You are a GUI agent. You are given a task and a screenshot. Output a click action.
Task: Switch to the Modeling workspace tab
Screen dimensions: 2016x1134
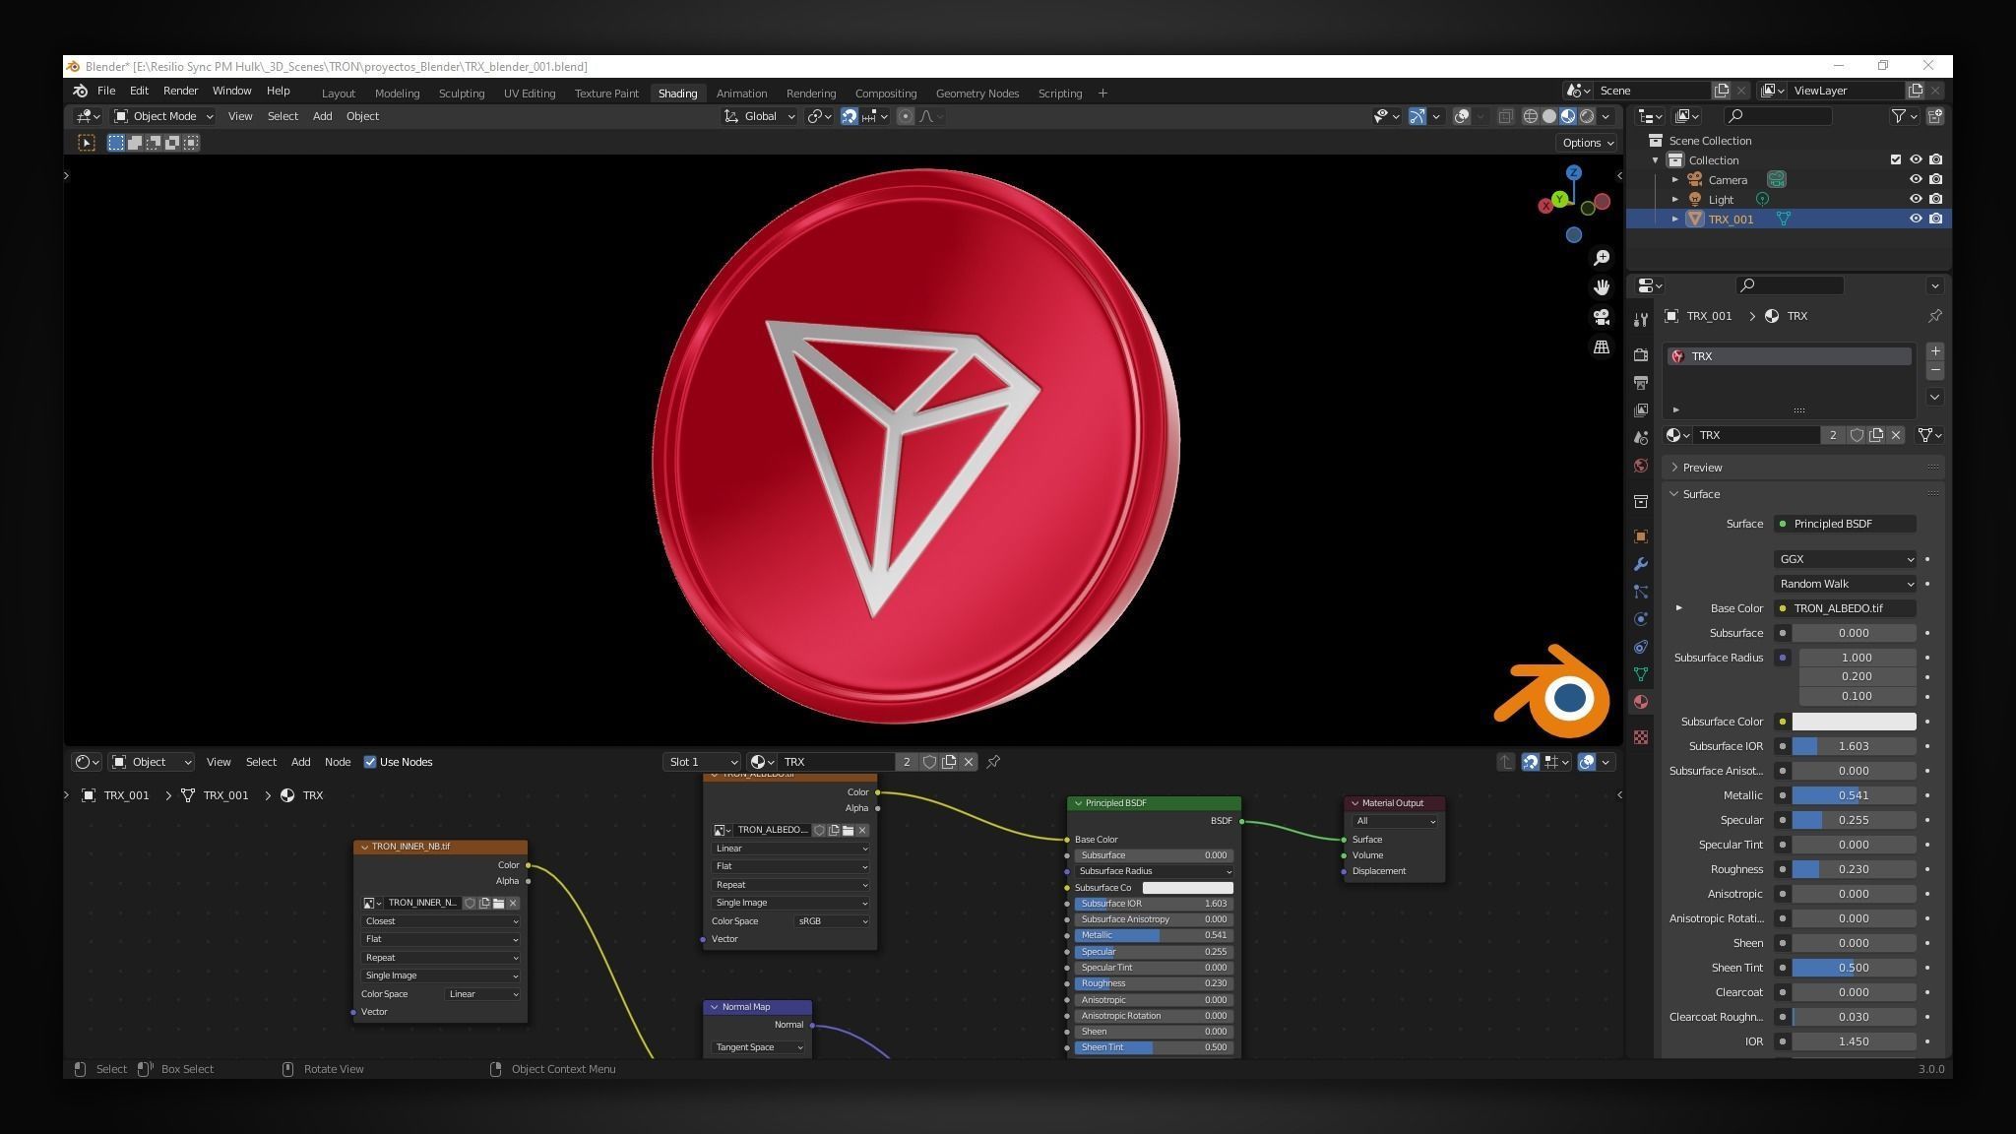[397, 94]
